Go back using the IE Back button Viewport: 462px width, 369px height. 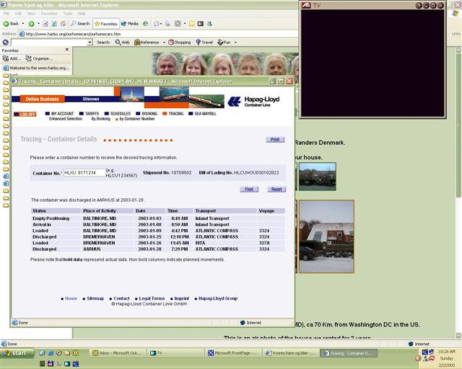pos(11,24)
